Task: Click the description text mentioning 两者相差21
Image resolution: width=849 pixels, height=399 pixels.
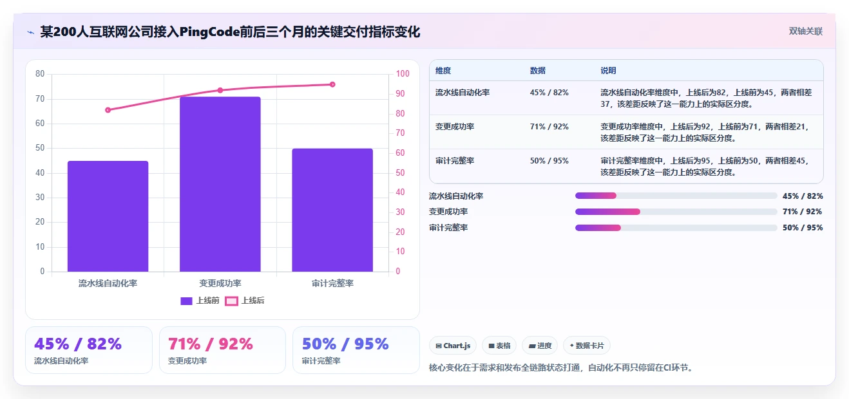Action: point(707,133)
